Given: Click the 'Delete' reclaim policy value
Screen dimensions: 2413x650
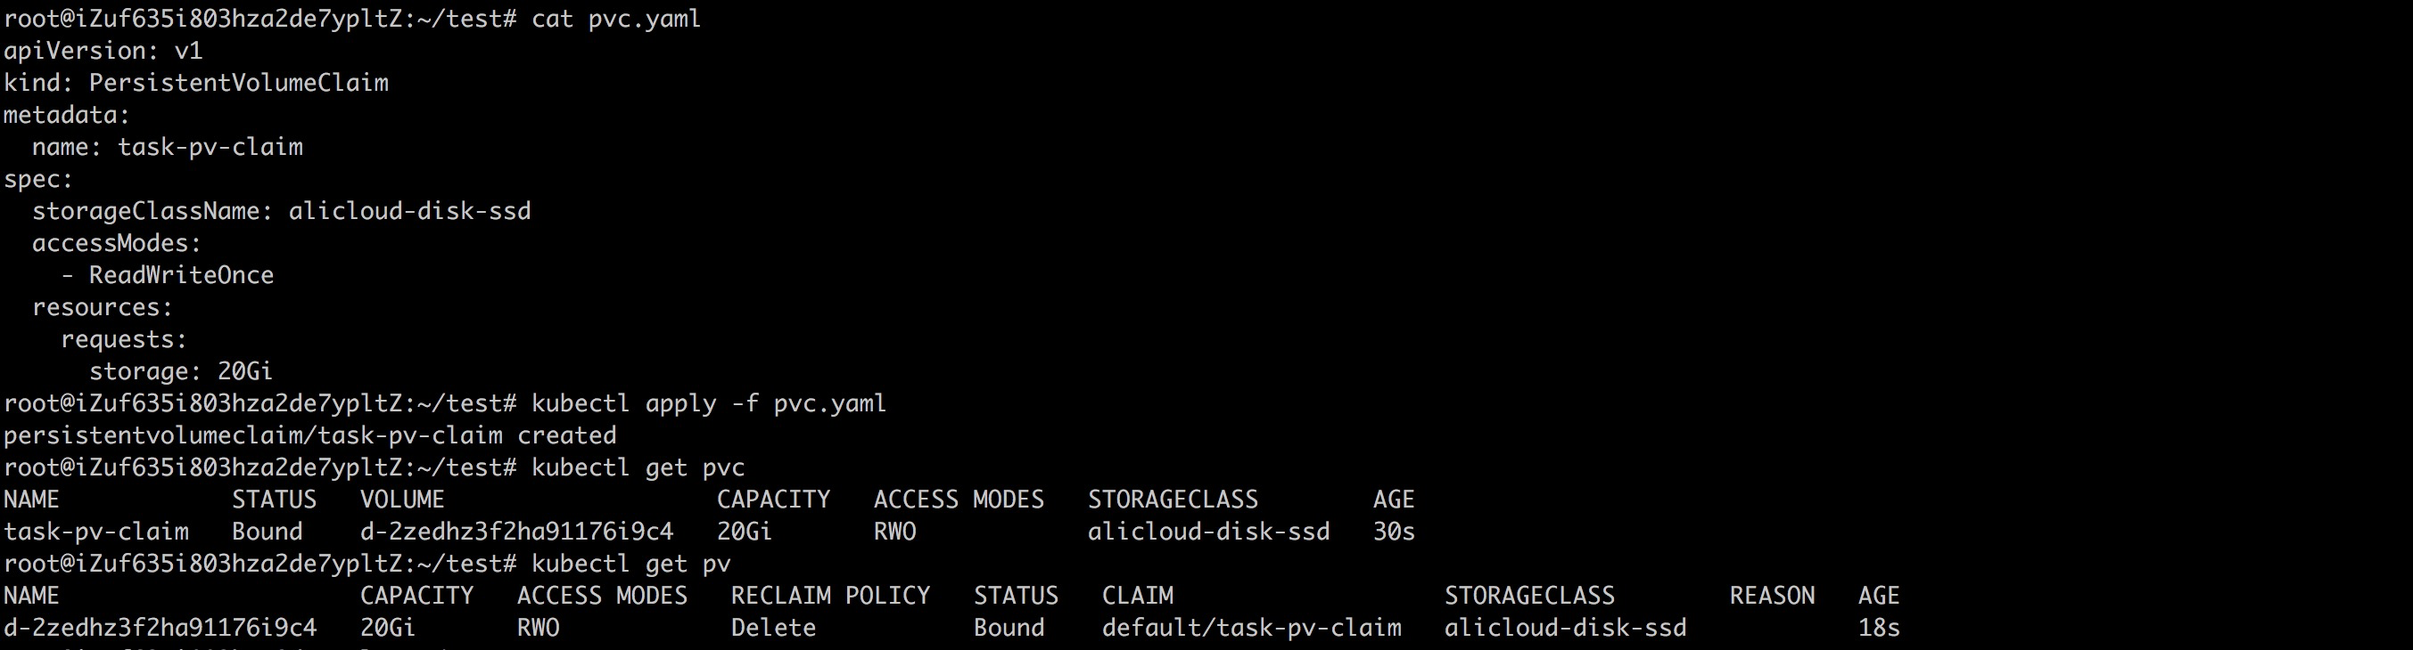Looking at the screenshot, I should 773,628.
